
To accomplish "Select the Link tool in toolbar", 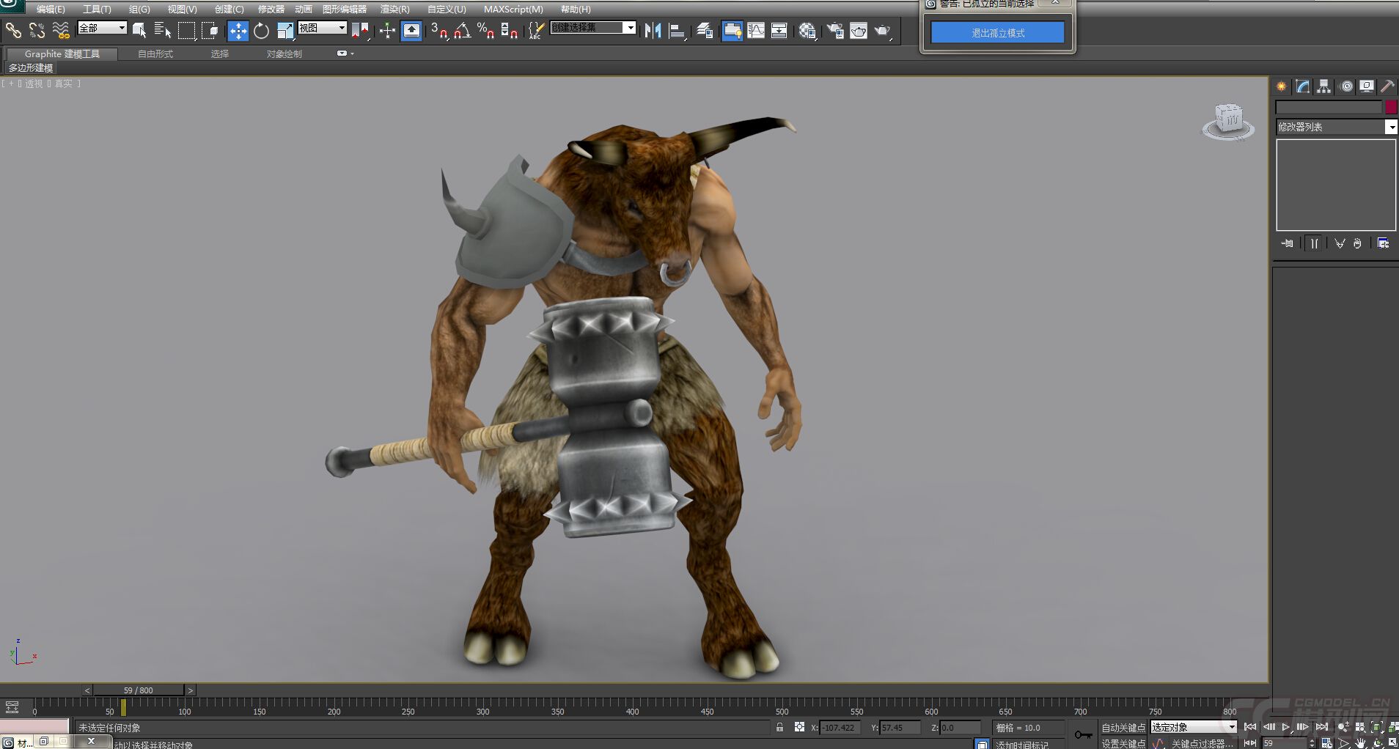I will pyautogui.click(x=13, y=30).
